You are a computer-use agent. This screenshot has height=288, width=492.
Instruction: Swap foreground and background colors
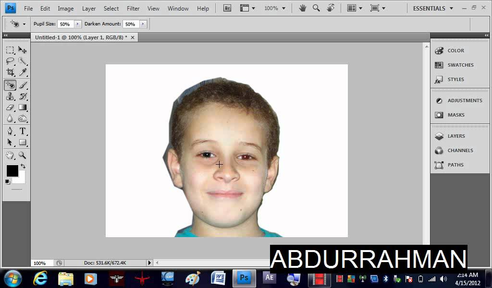(x=23, y=166)
